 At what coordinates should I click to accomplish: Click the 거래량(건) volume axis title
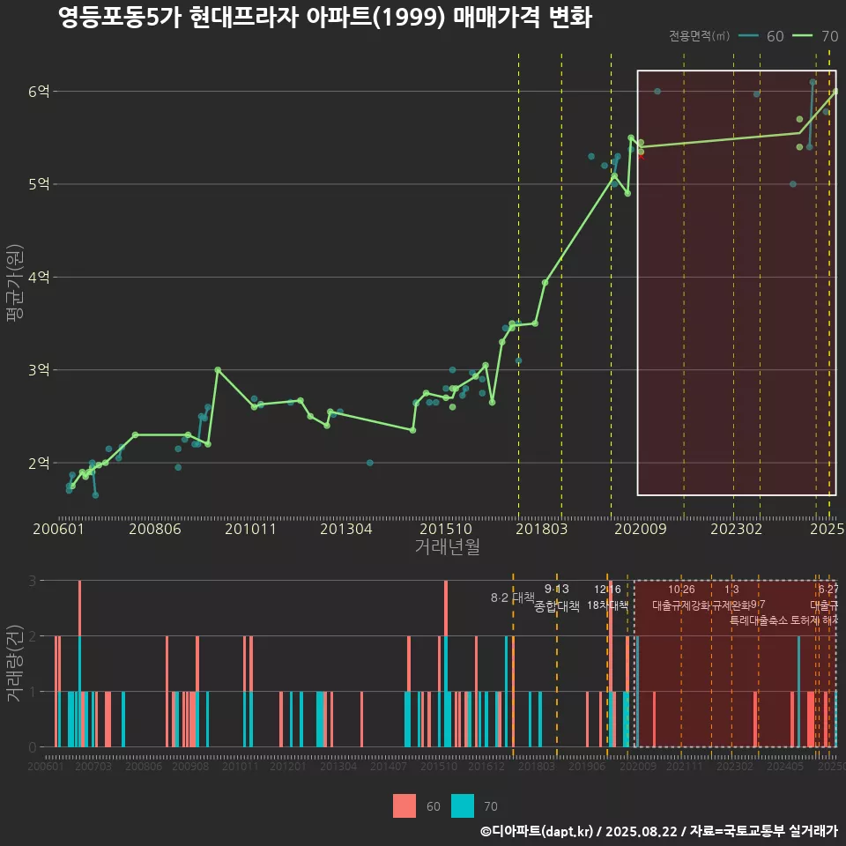coord(14,664)
